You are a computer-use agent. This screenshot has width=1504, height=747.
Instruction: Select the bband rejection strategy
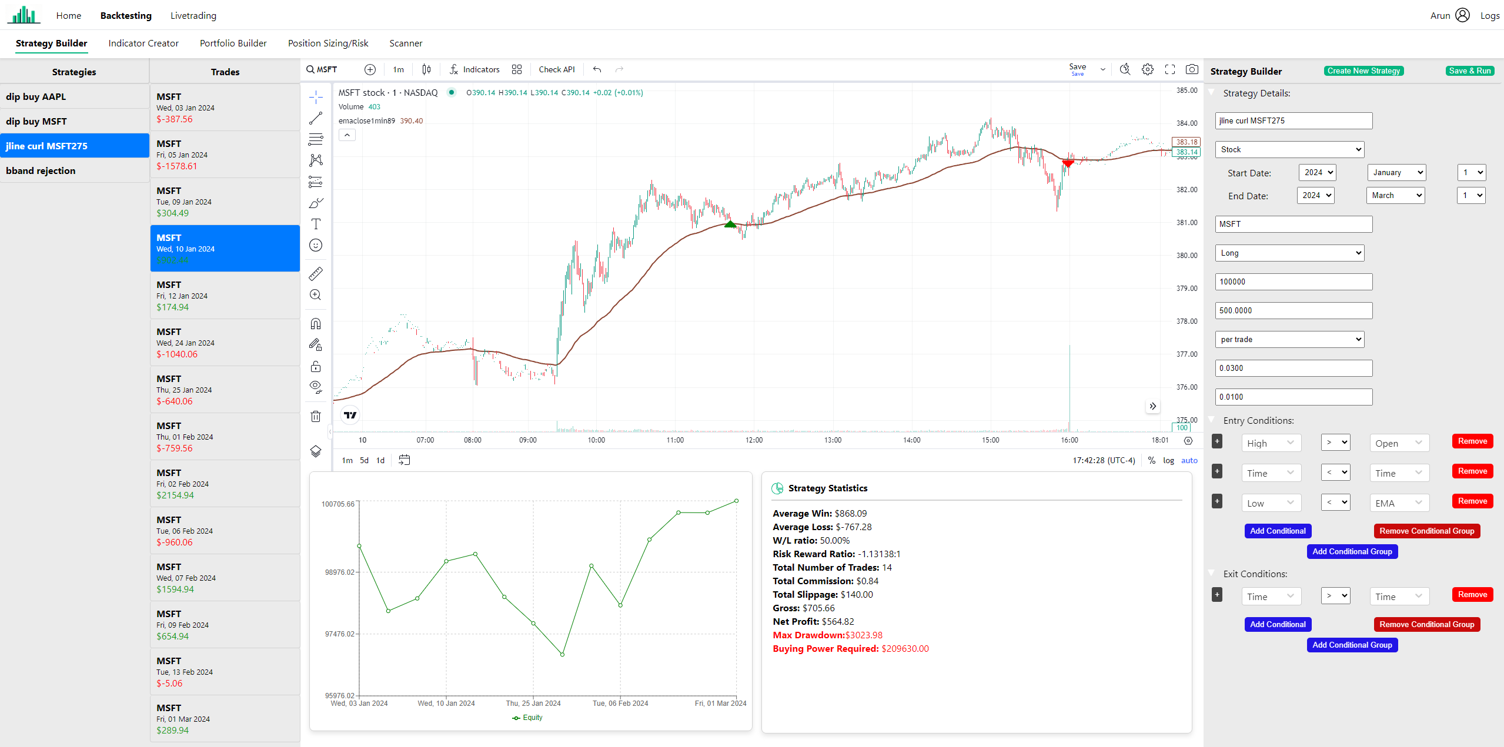75,170
